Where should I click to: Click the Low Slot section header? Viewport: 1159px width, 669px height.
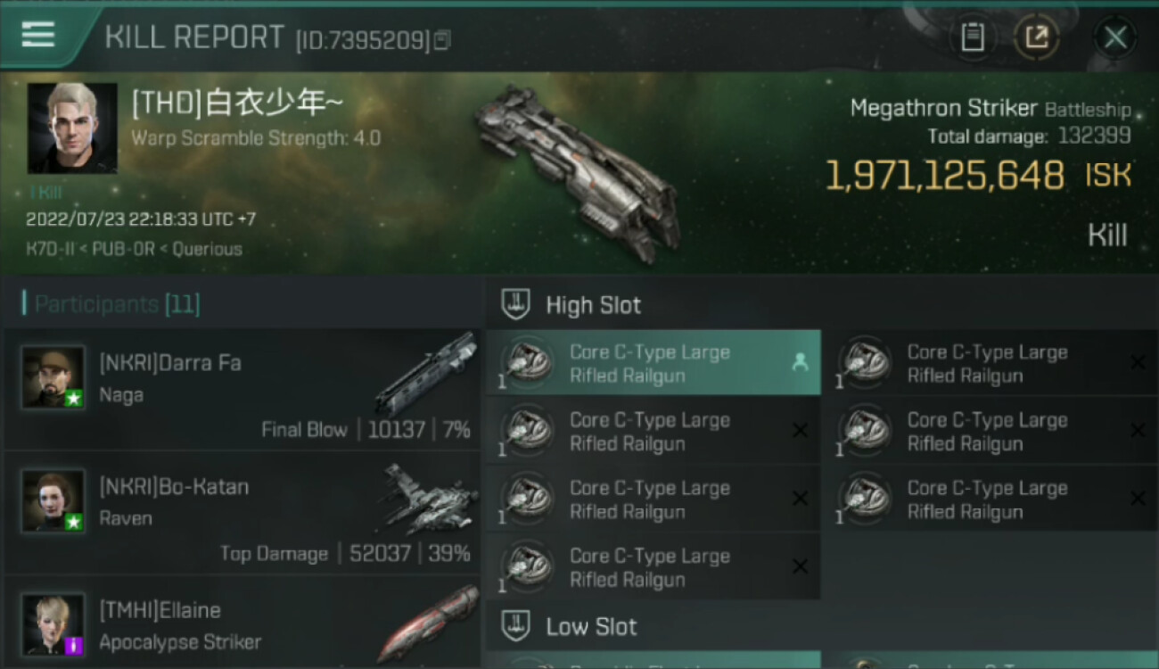coord(591,626)
